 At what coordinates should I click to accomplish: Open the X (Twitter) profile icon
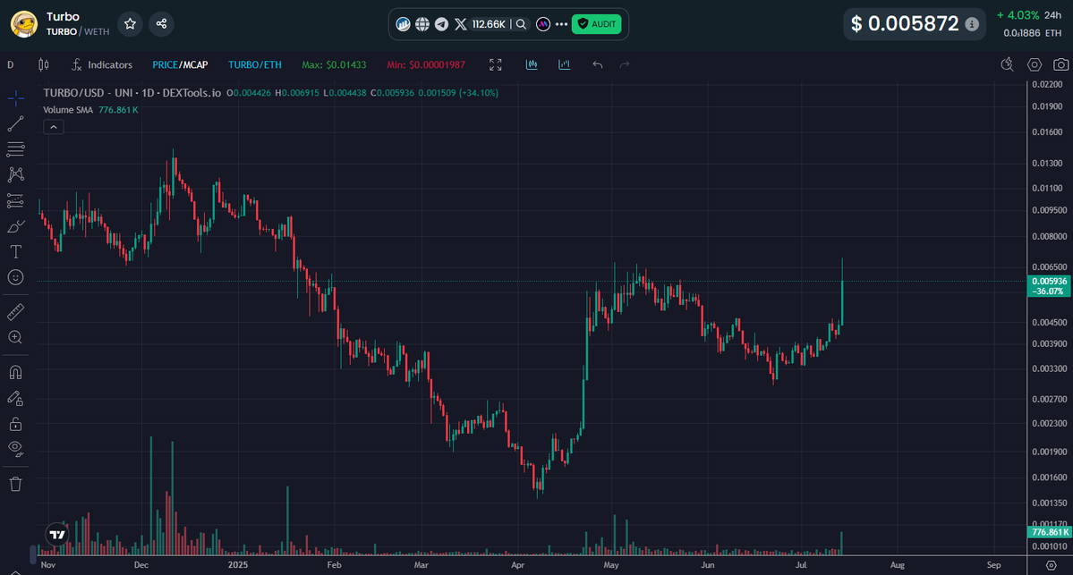(x=461, y=24)
